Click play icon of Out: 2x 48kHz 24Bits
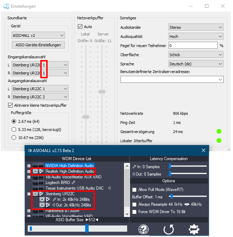Image resolution: width=233 pixels, height=237 pixels. [x=48, y=205]
